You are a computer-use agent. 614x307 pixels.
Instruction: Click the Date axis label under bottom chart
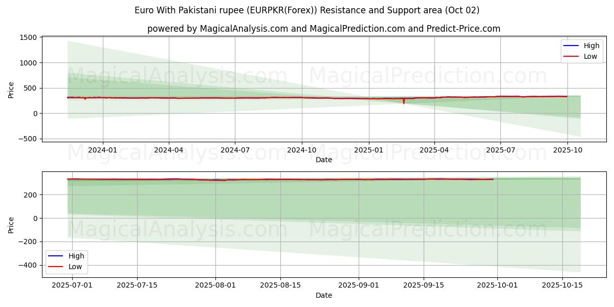point(323,295)
